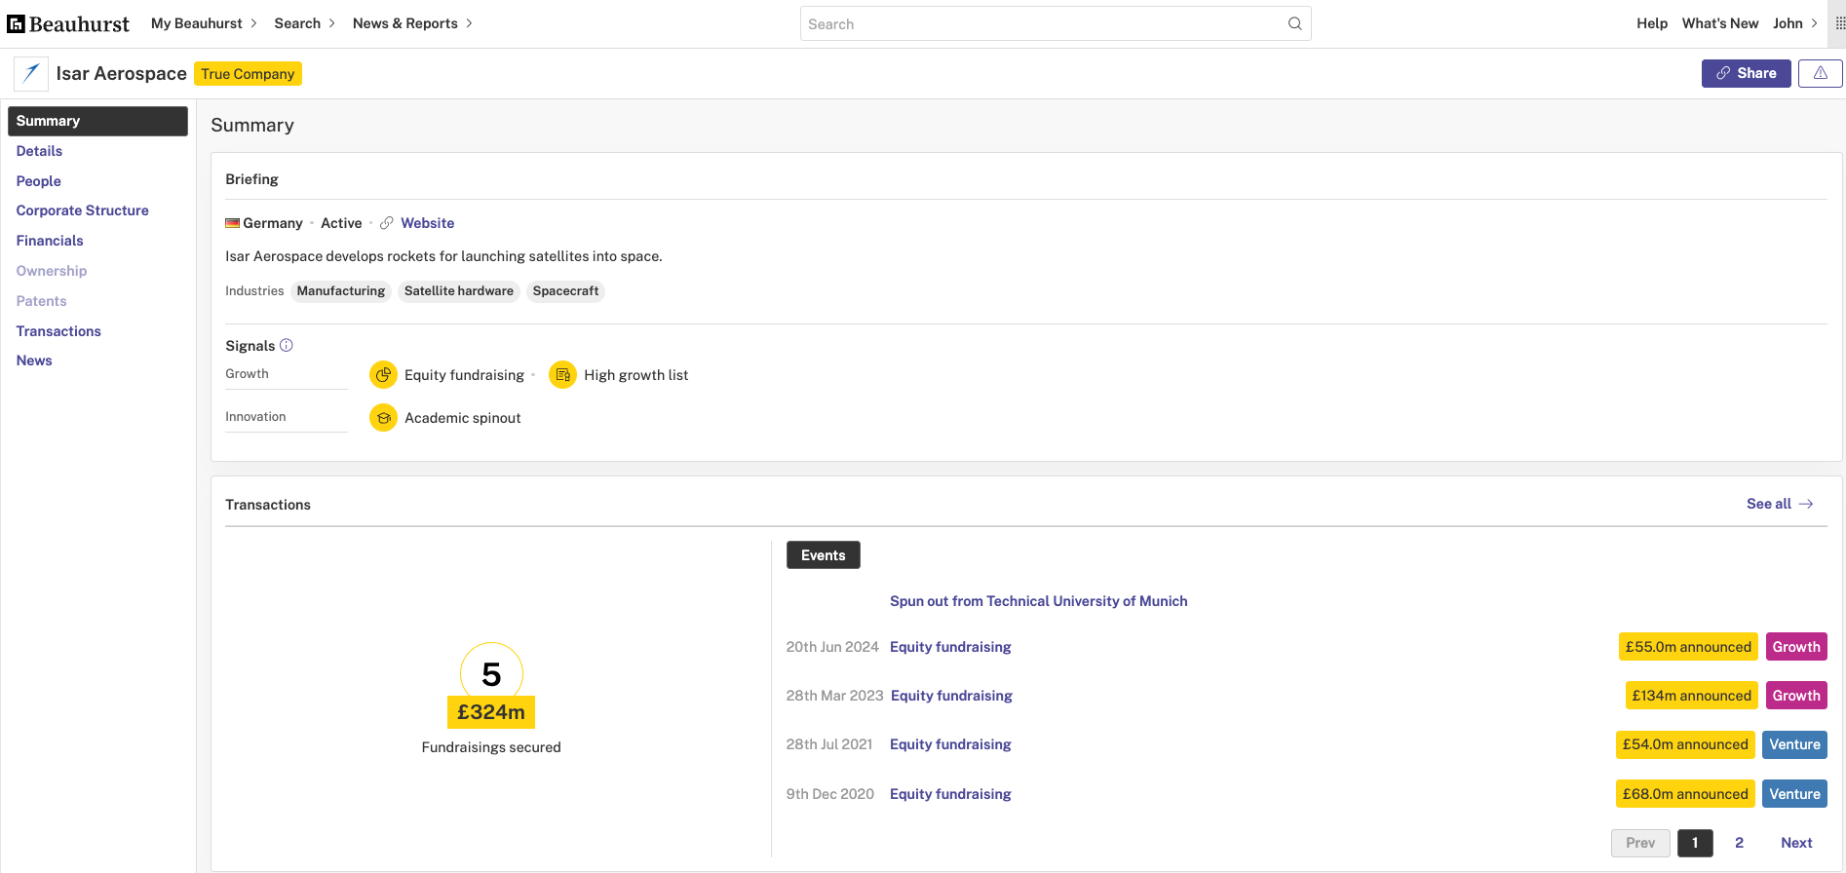Click the Academic spinout label
This screenshot has width=1846, height=873.
(463, 418)
